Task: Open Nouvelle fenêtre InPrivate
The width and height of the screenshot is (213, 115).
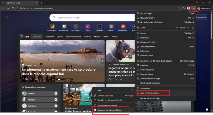Action: click(166, 22)
